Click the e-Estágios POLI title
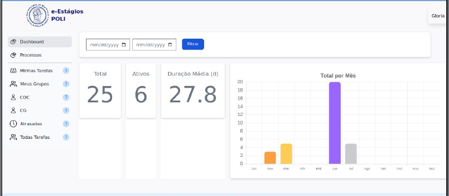449x196 pixels. pos(67,15)
